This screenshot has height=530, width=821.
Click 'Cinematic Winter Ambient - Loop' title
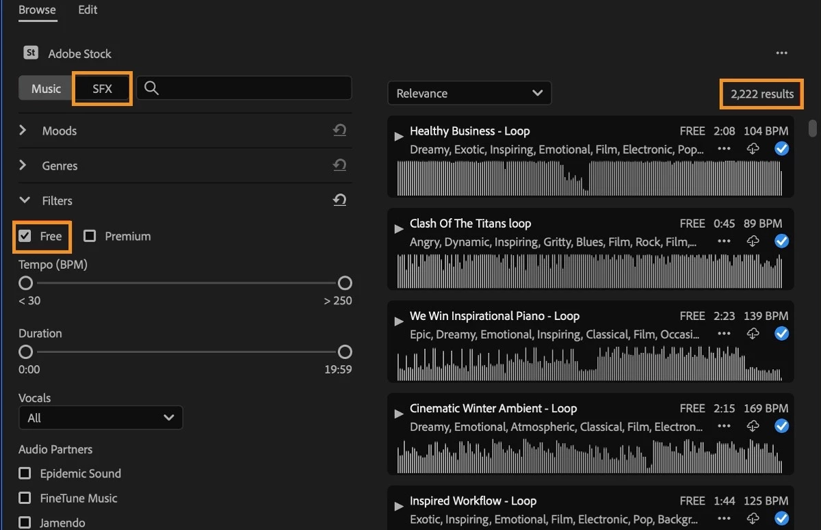point(493,408)
